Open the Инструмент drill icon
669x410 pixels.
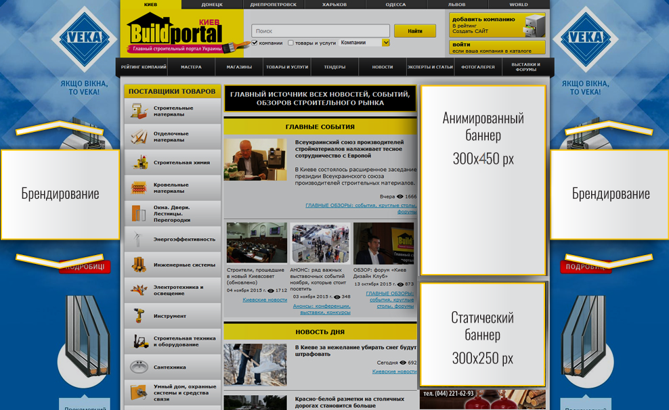pos(139,315)
